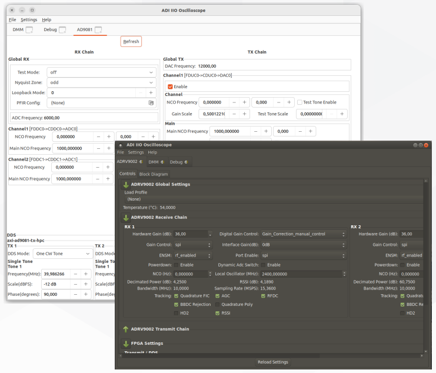Increase Loopback Mode with plus icon
Viewport: 436px width, 373px height.
click(151, 92)
